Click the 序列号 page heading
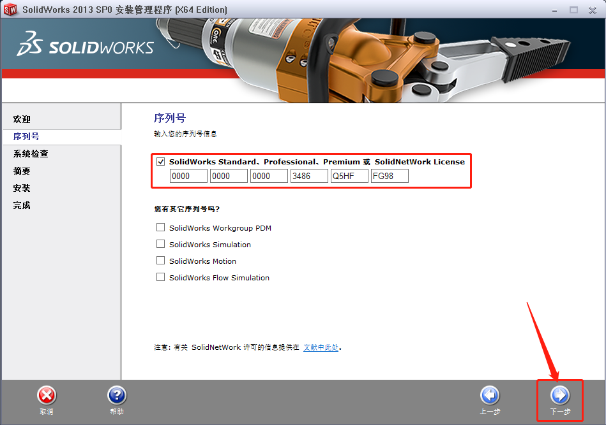The height and width of the screenshot is (425, 606). pos(170,118)
